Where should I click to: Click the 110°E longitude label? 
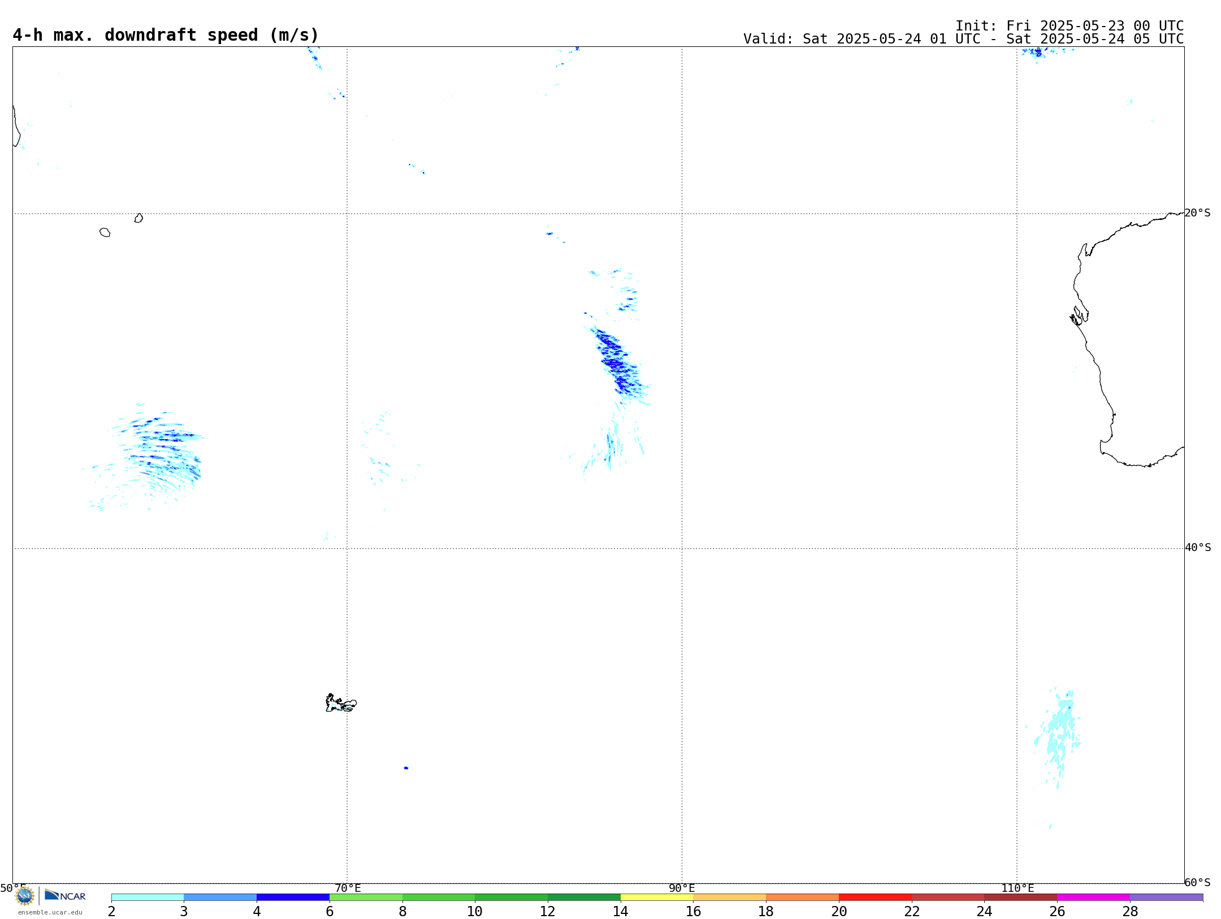pyautogui.click(x=1017, y=888)
